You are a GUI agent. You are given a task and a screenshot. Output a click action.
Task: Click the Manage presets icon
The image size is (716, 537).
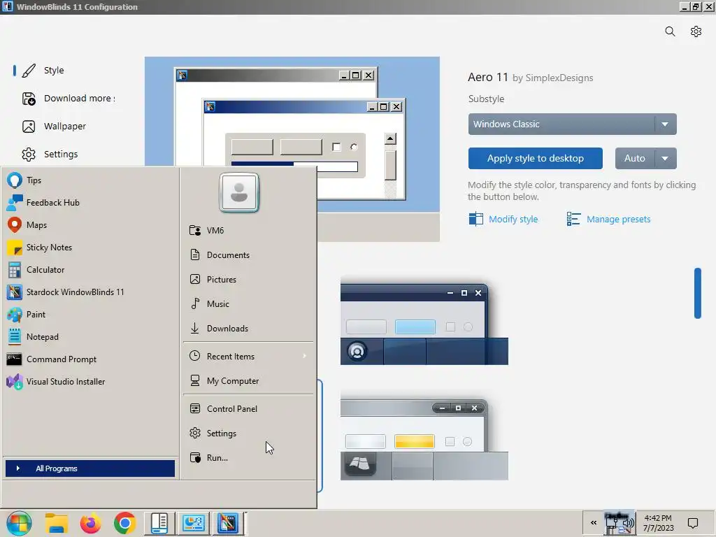[x=573, y=219]
